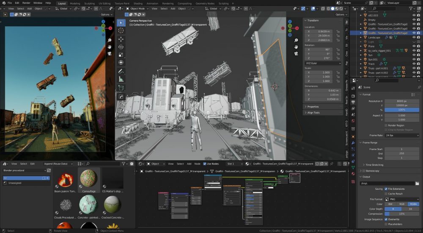Set Color Depth to 16
The height and width of the screenshot is (233, 423).
(x=411, y=209)
